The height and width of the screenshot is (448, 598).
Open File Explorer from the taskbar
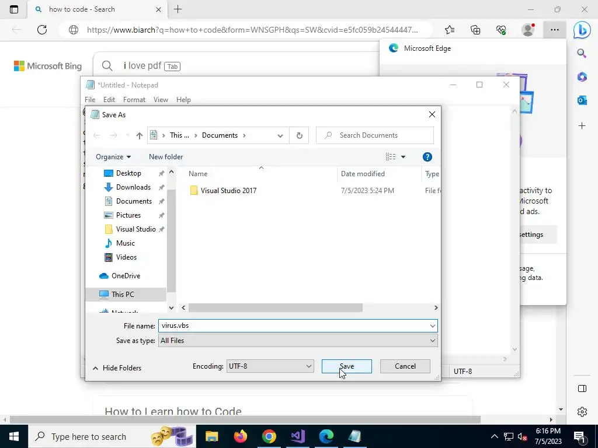pos(211,436)
